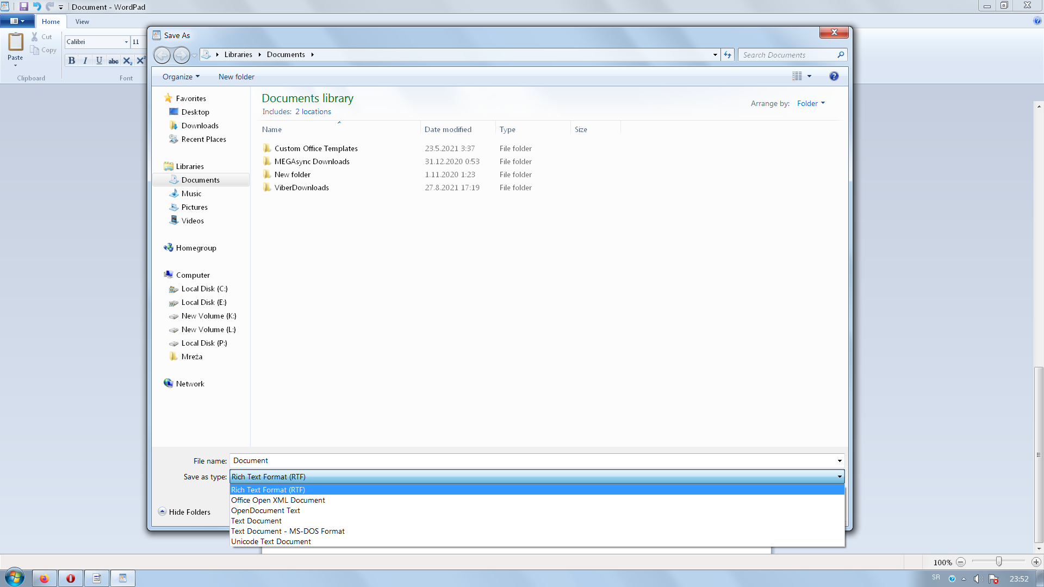1044x587 pixels.
Task: Click the refresh icon beside address bar
Action: coord(728,55)
